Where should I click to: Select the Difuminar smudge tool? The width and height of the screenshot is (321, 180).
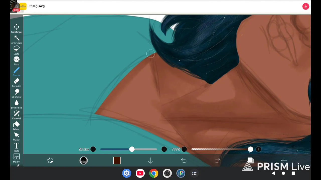(x=17, y=93)
